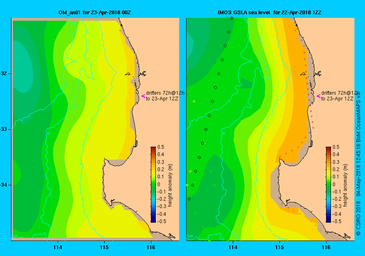Click longitude label '116' under the left map
Screen dimensions: 365x256
[150, 247]
